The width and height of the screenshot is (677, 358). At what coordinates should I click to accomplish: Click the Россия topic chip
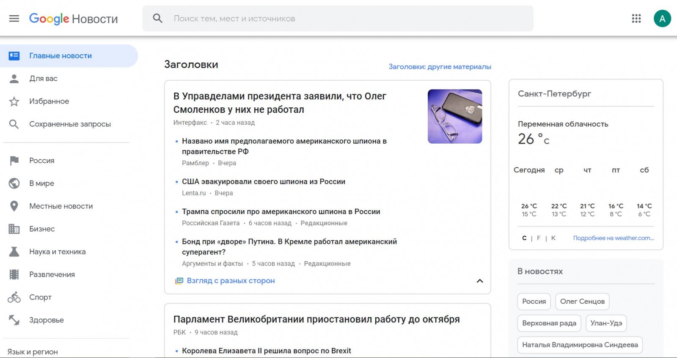pyautogui.click(x=534, y=301)
